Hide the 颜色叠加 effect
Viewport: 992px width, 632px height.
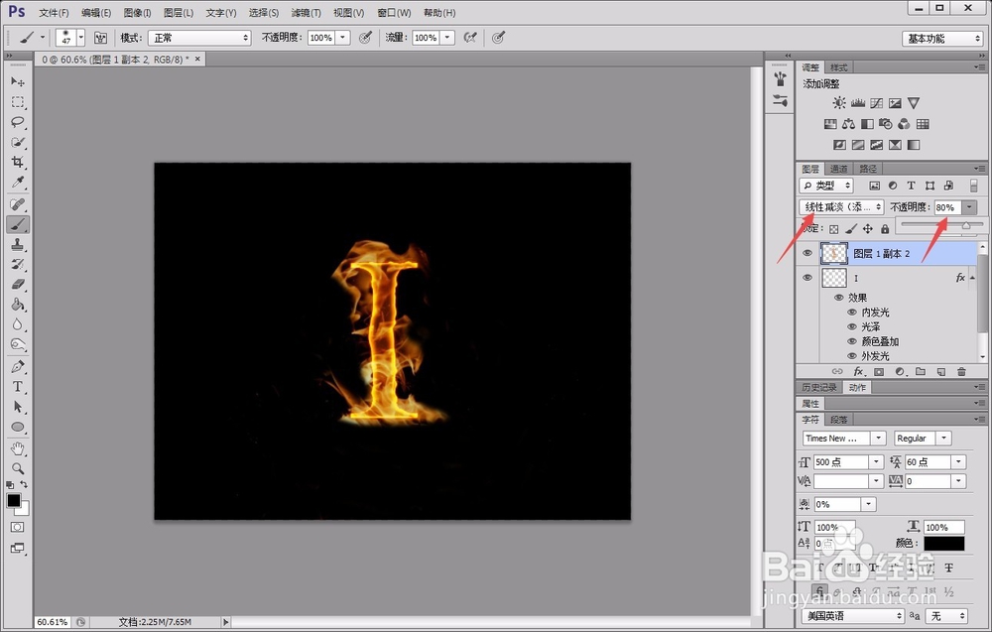pyautogui.click(x=851, y=341)
